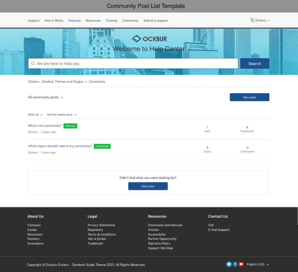Click the Twitter icon in footer
The width and height of the screenshot is (298, 272).
[229, 264]
